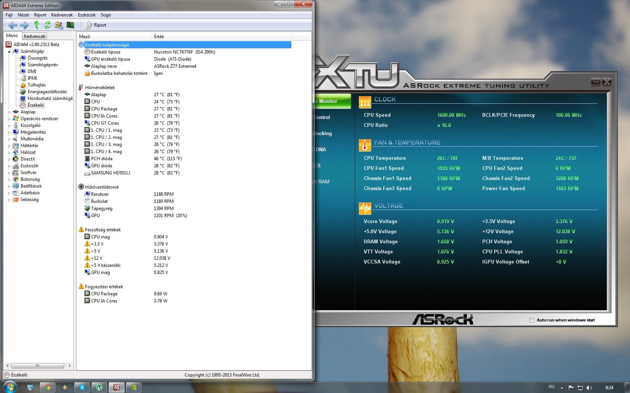Screen dimensions: 630x393
Task: Click the XTU CLOCK section icon
Action: point(365,102)
